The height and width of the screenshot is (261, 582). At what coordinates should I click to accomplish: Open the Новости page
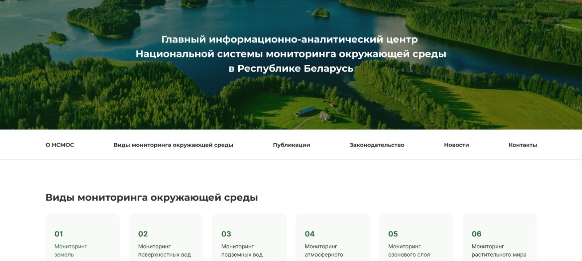pos(457,145)
